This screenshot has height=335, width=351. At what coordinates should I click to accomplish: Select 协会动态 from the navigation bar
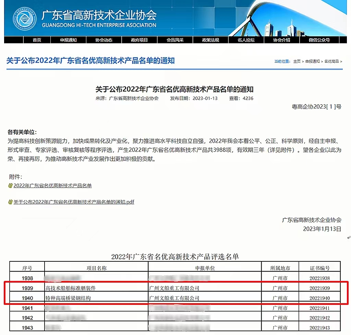[x=104, y=40]
